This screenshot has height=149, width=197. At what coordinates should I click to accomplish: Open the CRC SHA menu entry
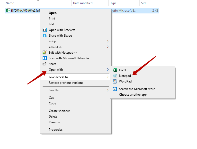coord(76,47)
